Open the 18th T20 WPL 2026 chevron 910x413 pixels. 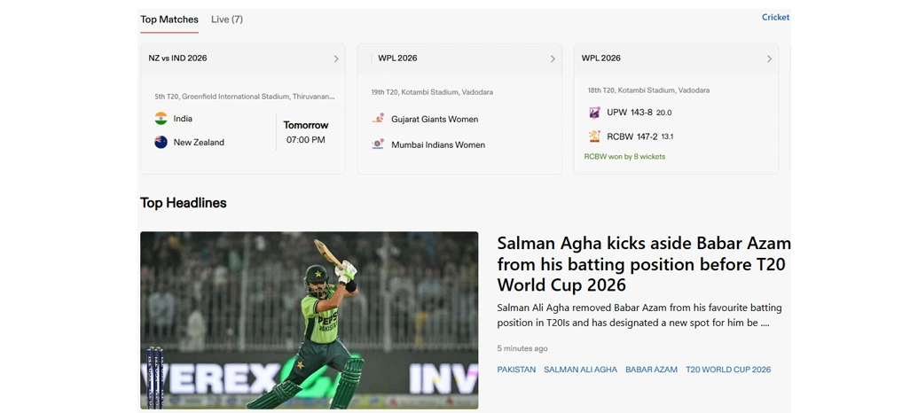click(x=769, y=58)
